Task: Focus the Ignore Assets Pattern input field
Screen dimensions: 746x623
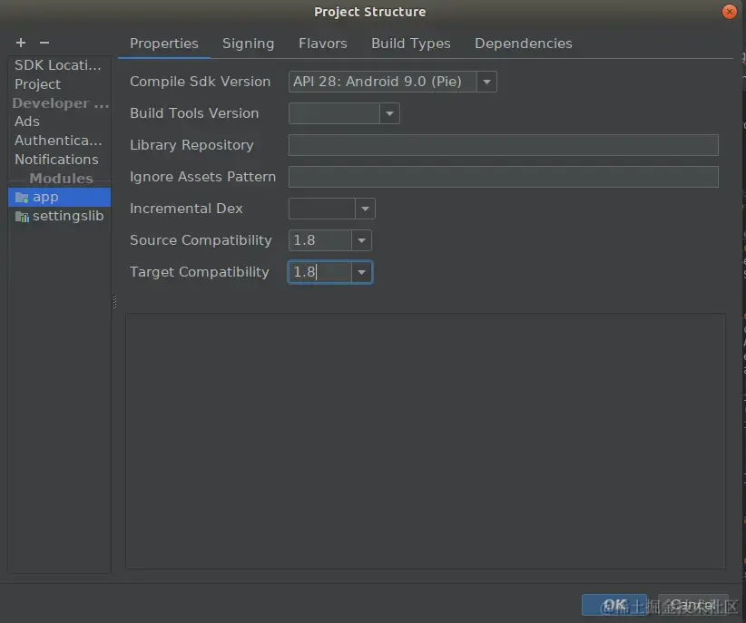Action: [x=504, y=177]
